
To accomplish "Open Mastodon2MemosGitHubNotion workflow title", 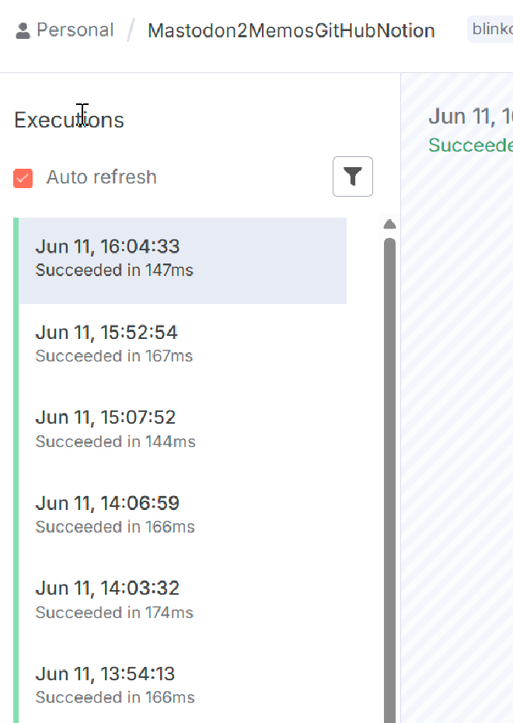I will tap(291, 31).
